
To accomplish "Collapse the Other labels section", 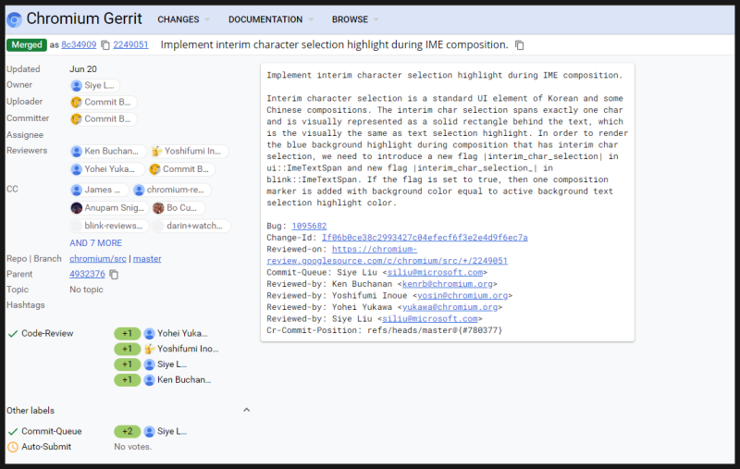I will 246,410.
